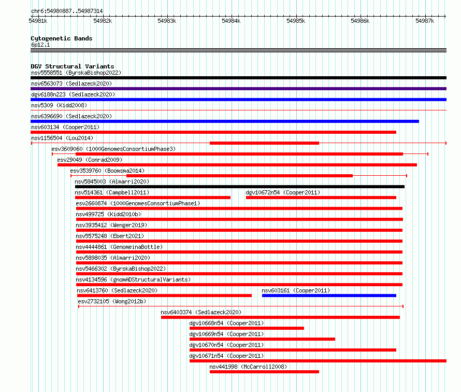Click nsv6396690 (Sedlazeck2020) label

click(71, 116)
